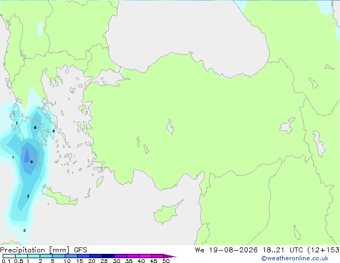This screenshot has width=340, height=263.
Task: Select the legend swatch between 35 and 40
Action: pyautogui.click(x=133, y=256)
